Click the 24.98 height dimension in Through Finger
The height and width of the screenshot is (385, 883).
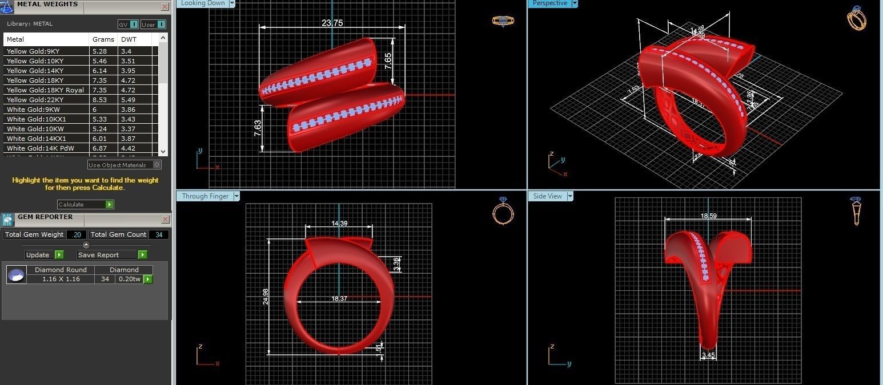(266, 297)
